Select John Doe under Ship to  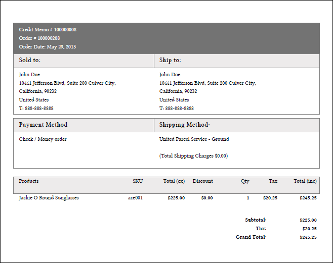(170, 75)
